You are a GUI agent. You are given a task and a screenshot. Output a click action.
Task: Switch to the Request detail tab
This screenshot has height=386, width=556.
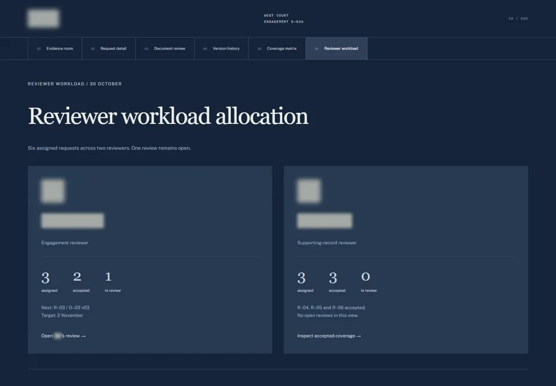click(109, 49)
